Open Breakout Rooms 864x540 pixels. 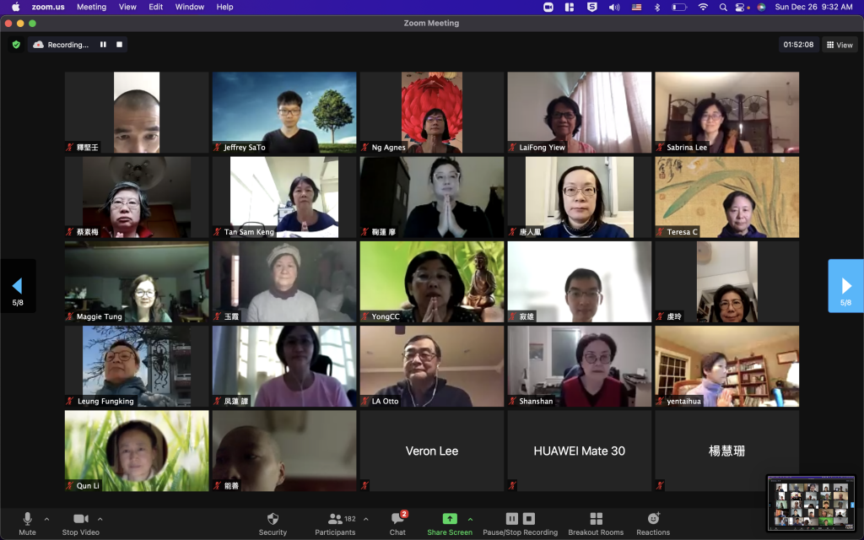tap(596, 522)
